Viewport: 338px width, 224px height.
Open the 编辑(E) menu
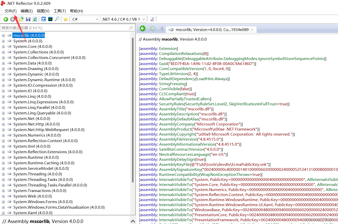point(27,11)
